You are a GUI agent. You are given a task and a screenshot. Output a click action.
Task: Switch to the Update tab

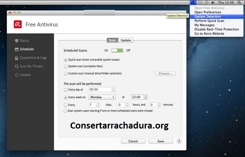point(126,40)
